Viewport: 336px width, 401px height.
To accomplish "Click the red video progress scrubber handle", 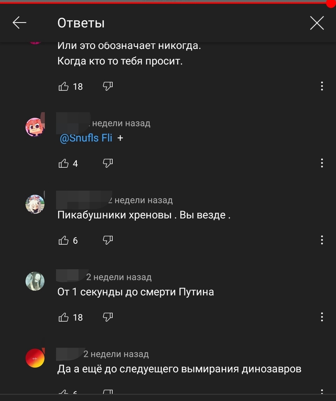I will [x=331, y=3].
